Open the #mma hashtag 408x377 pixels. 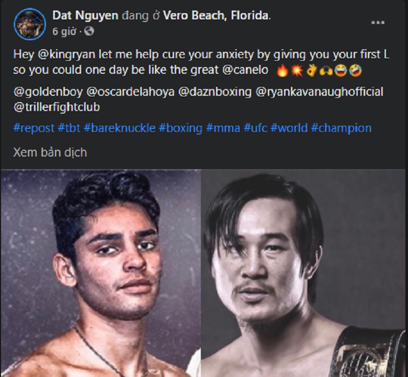(x=223, y=128)
